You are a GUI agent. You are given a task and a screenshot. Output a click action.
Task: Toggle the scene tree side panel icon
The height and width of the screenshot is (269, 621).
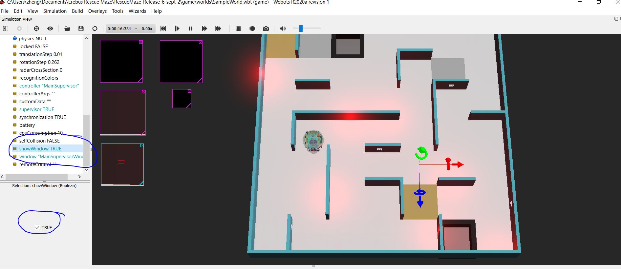[6, 29]
